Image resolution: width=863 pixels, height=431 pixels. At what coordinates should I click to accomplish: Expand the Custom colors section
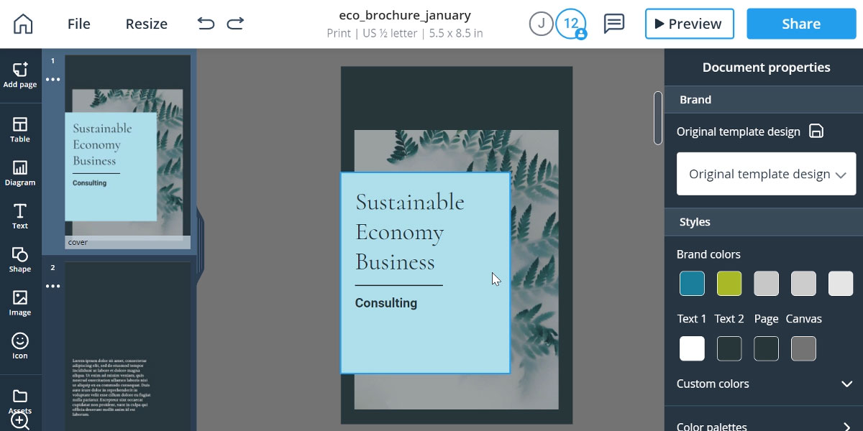click(x=846, y=384)
